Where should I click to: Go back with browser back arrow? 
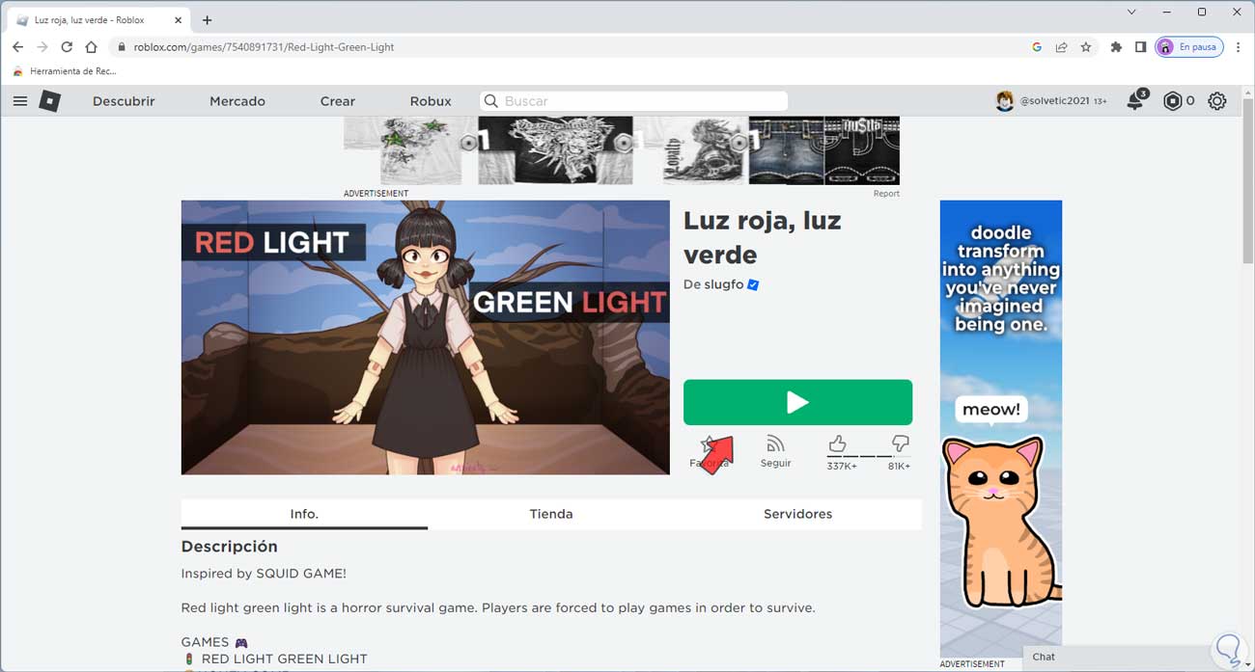point(17,46)
